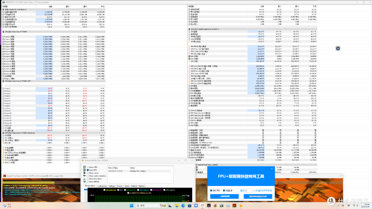
Task: Collapse the CPU DTS temperature sensor group
Action: (x=3, y=81)
